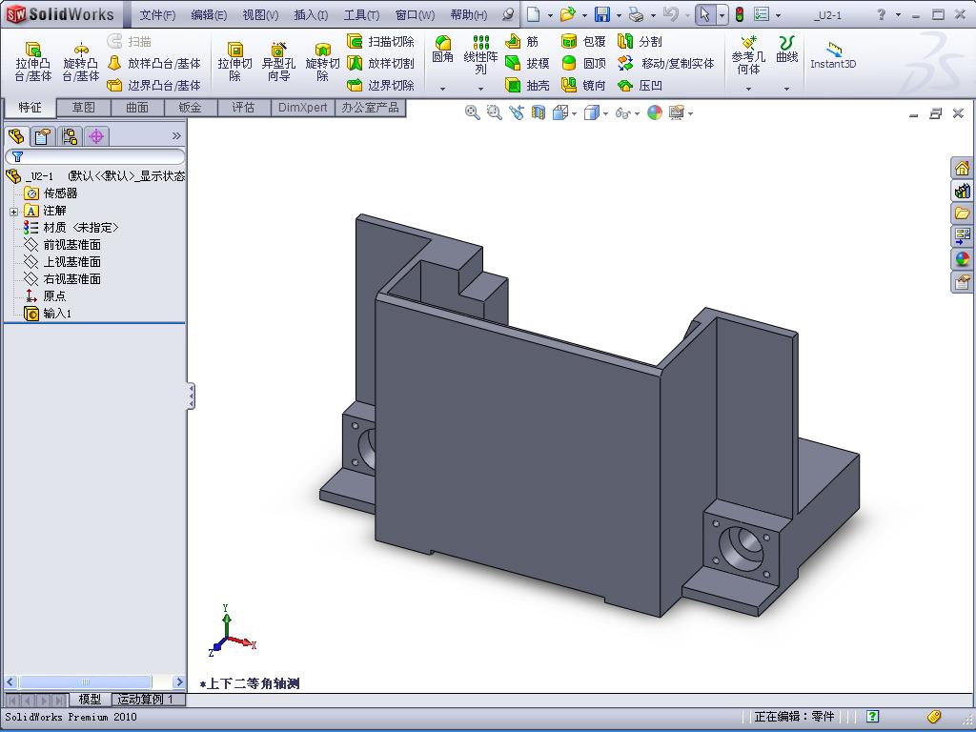Choose the 拔模 draft tool

pyautogui.click(x=527, y=63)
